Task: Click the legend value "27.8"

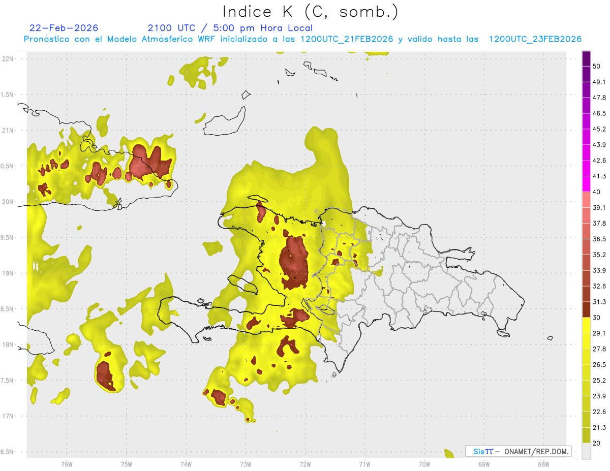Action: pos(599,349)
